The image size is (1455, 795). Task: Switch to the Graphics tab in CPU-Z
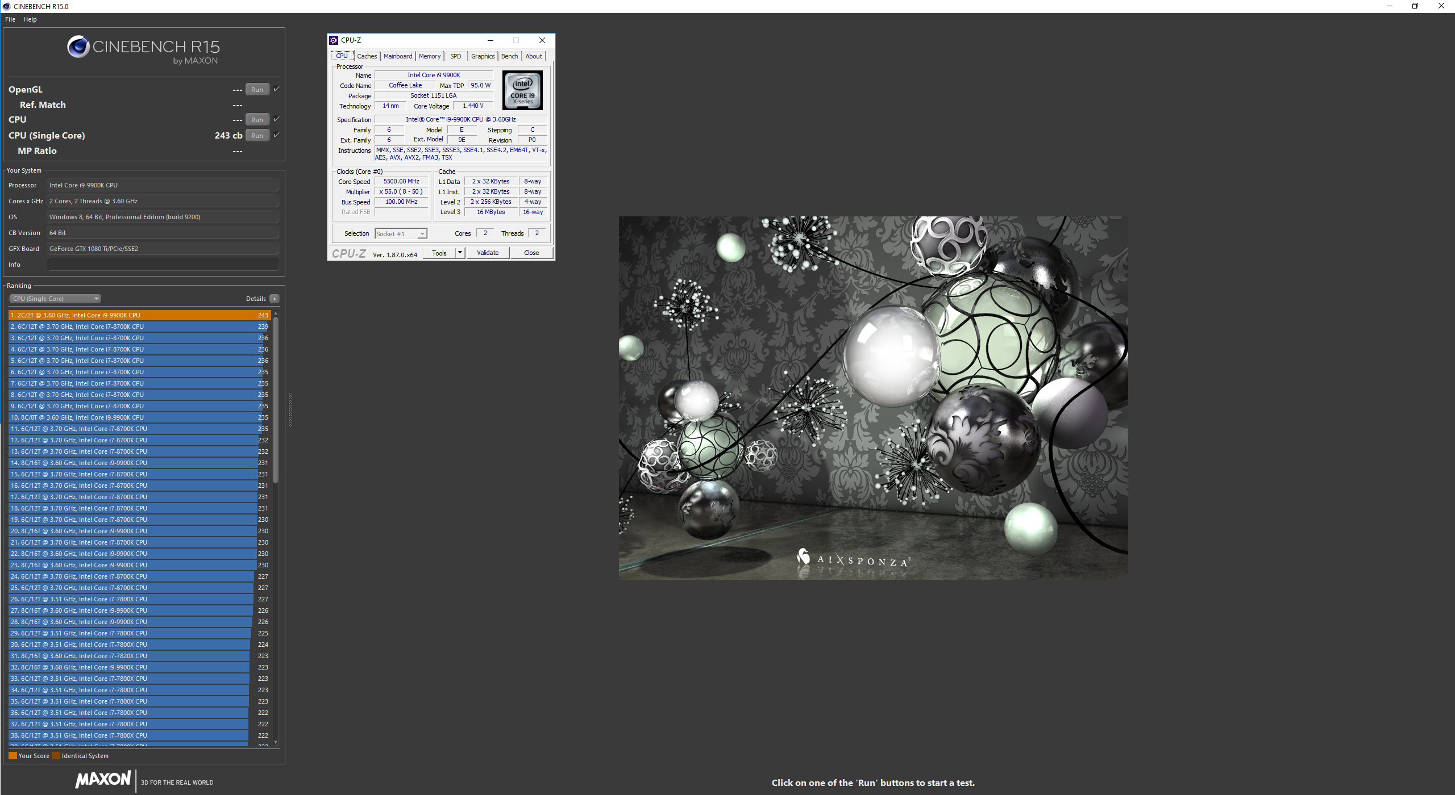pyautogui.click(x=483, y=56)
